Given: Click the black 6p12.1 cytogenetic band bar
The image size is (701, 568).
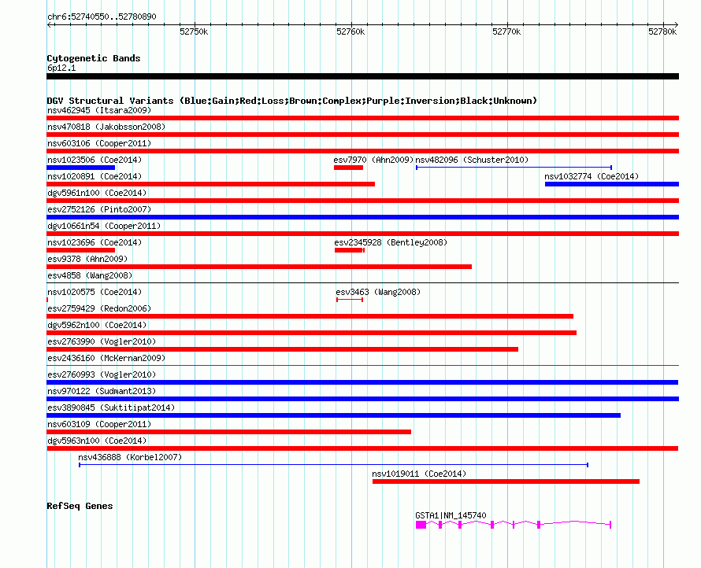Looking at the screenshot, I should pyautogui.click(x=362, y=76).
